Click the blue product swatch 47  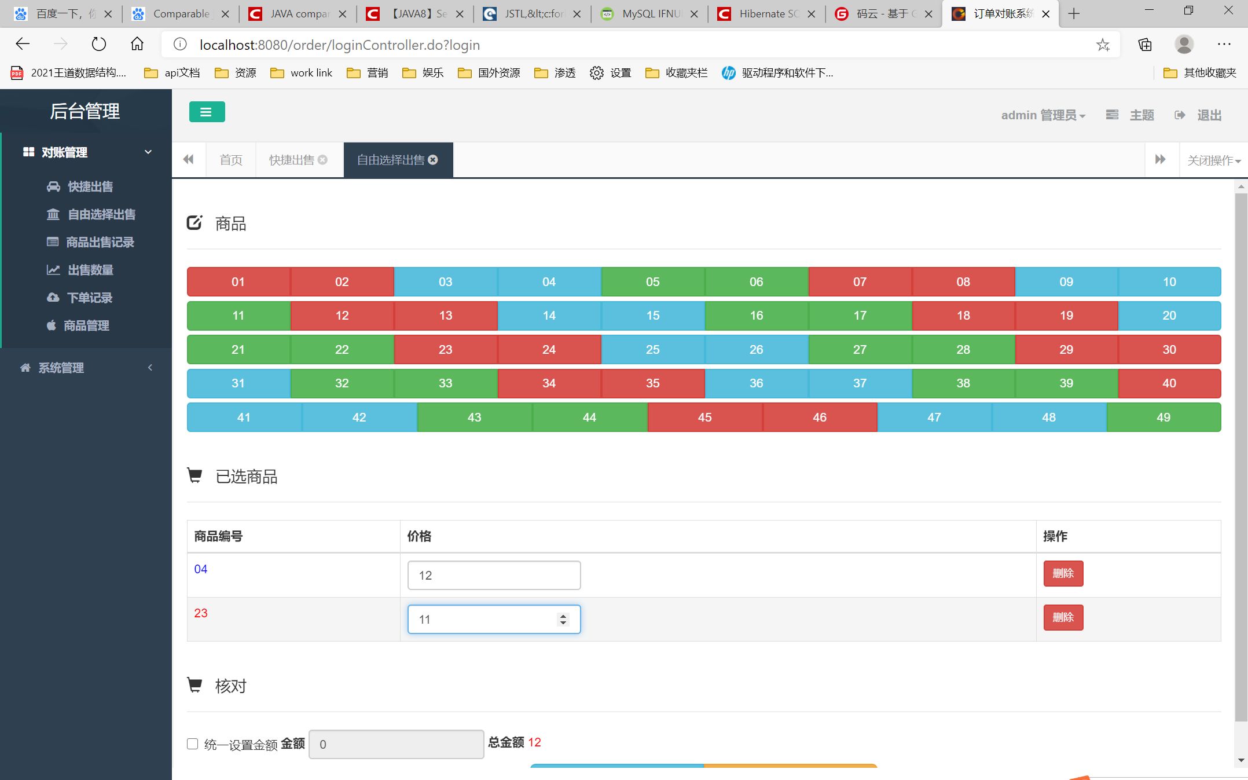[x=934, y=418]
